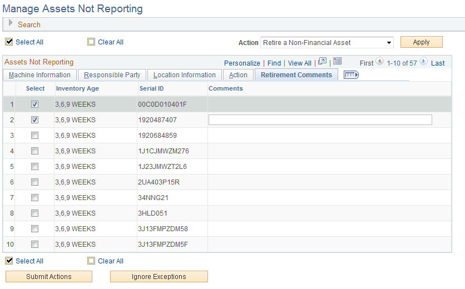Click Ignore Exceptions button

point(159,277)
